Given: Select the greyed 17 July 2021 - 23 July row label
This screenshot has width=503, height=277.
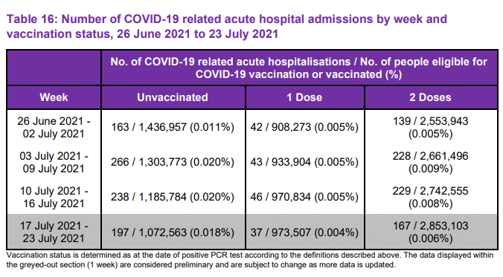Looking at the screenshot, I should [x=54, y=232].
